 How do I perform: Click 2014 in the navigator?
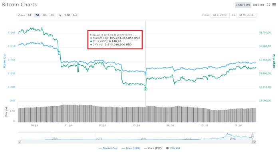point(55,139)
